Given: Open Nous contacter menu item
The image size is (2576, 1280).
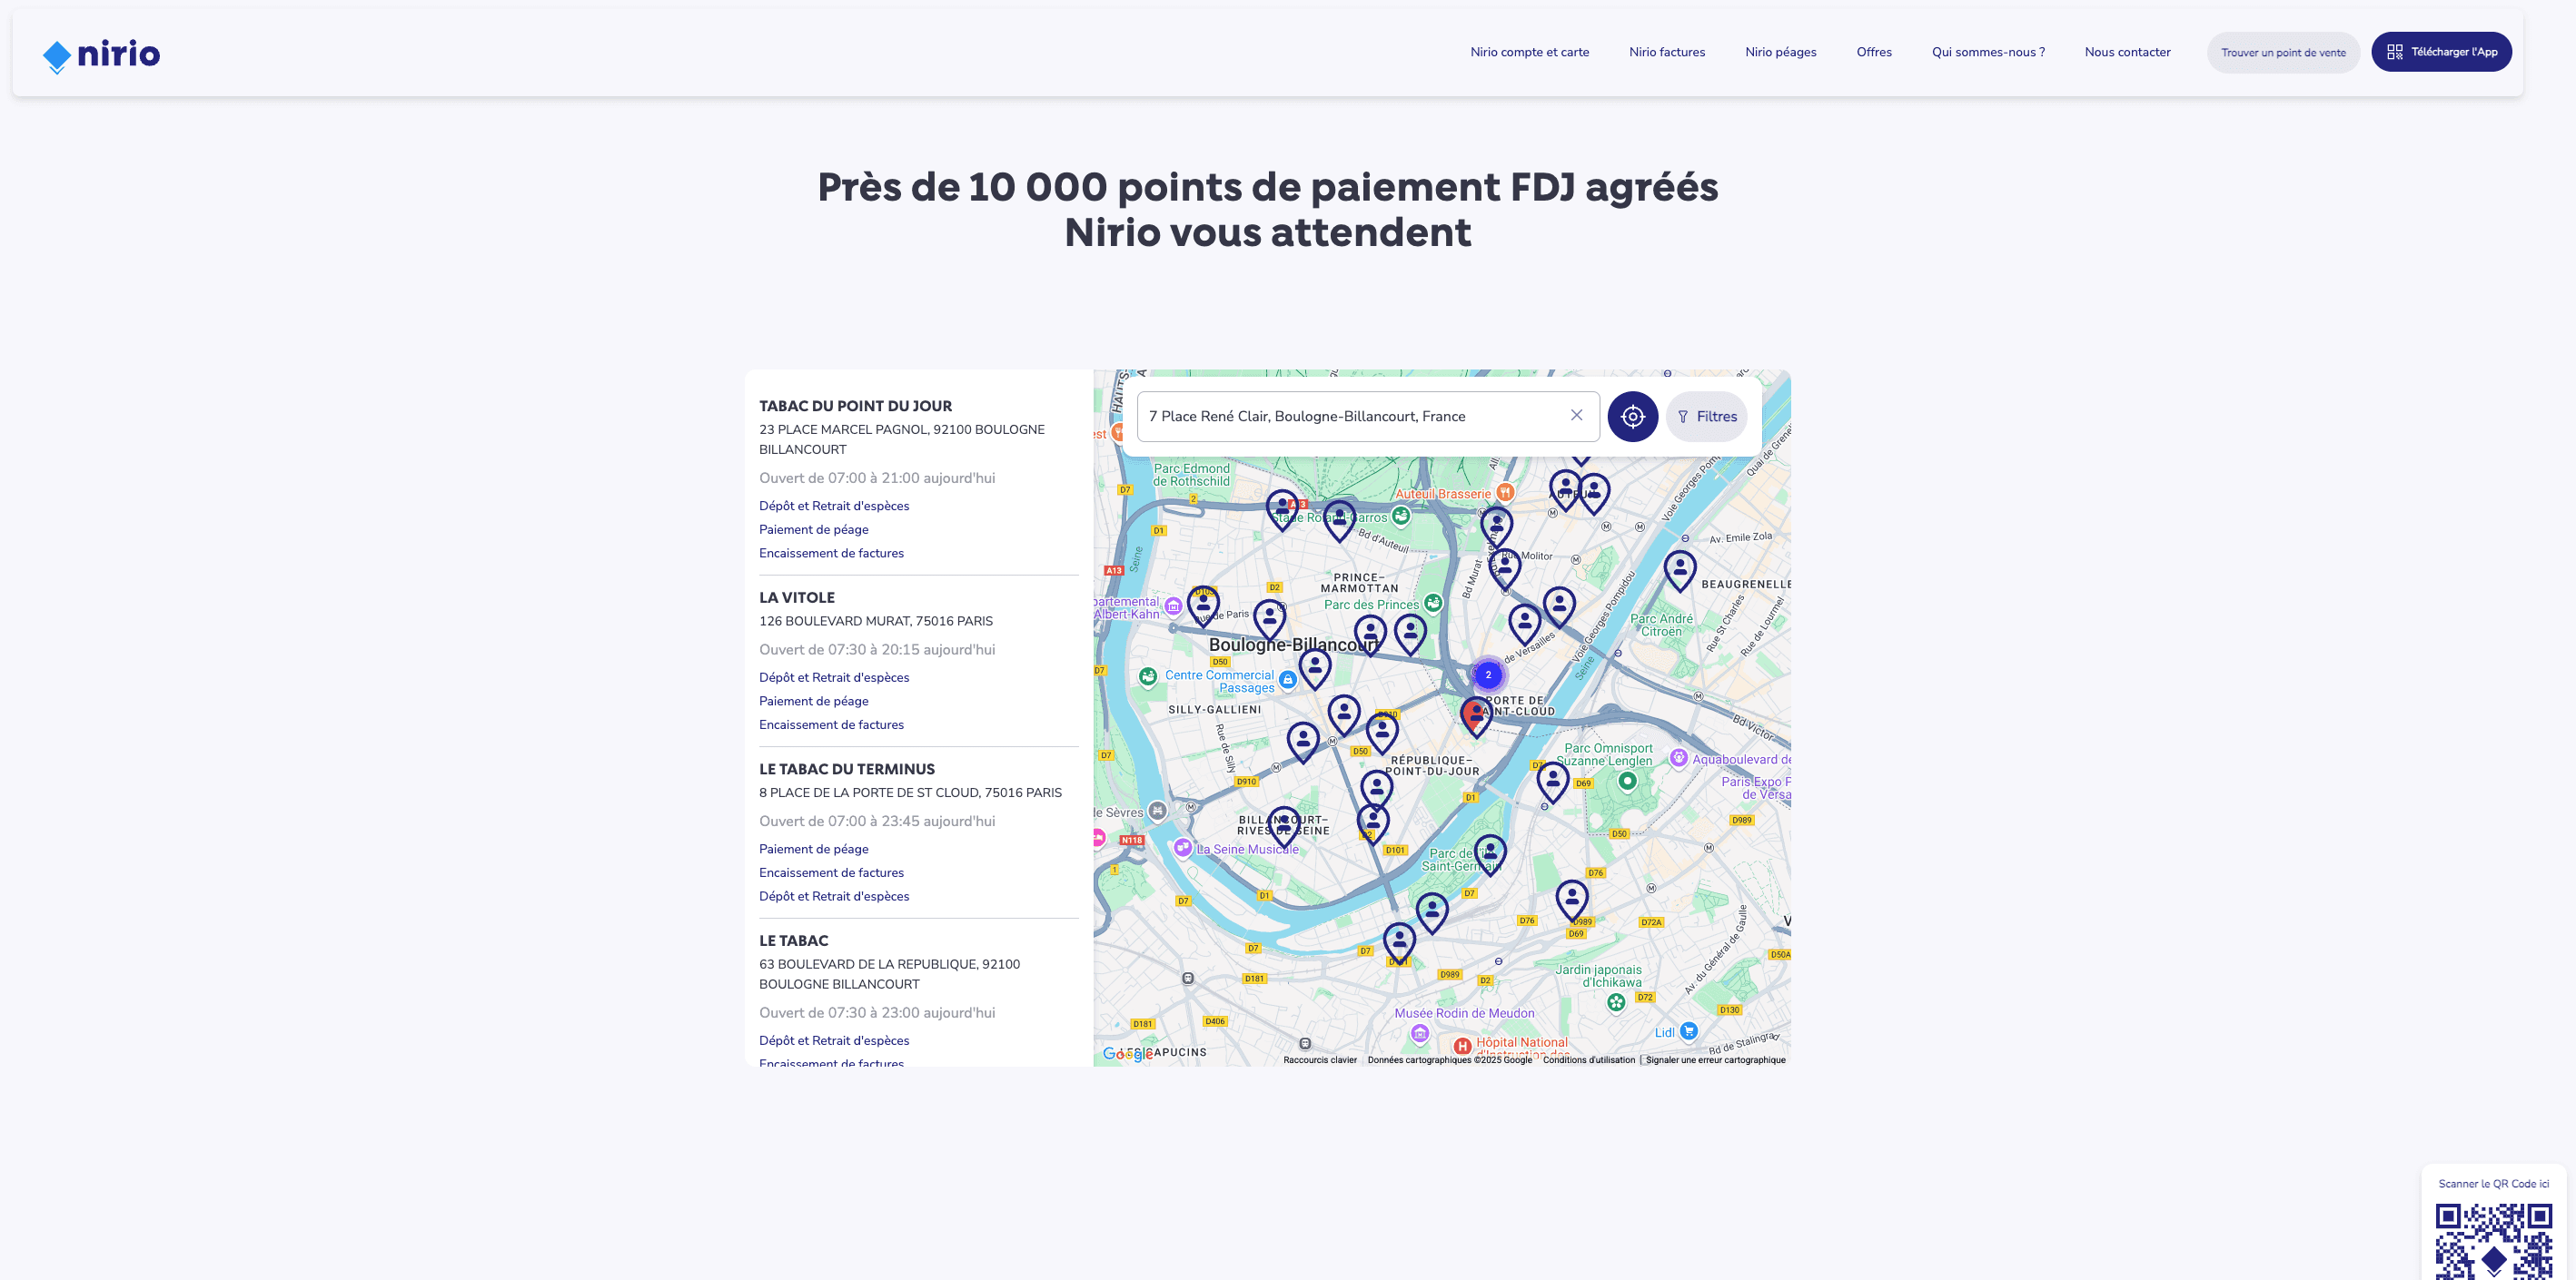Looking at the screenshot, I should tap(2127, 52).
